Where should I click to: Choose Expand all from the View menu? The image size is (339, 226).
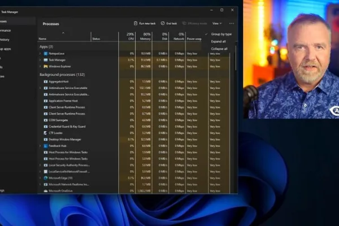tap(218, 41)
